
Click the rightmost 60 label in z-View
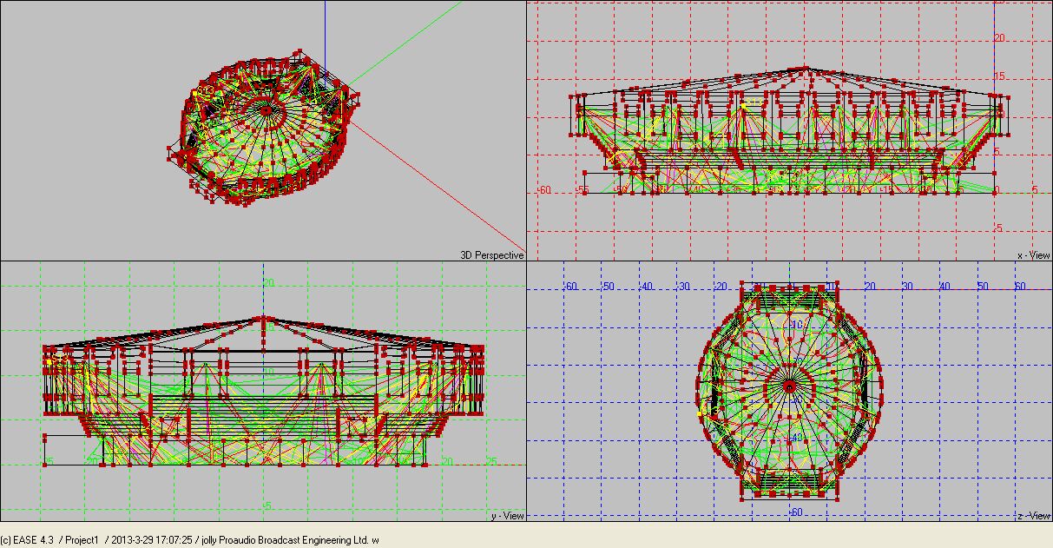tap(1020, 286)
